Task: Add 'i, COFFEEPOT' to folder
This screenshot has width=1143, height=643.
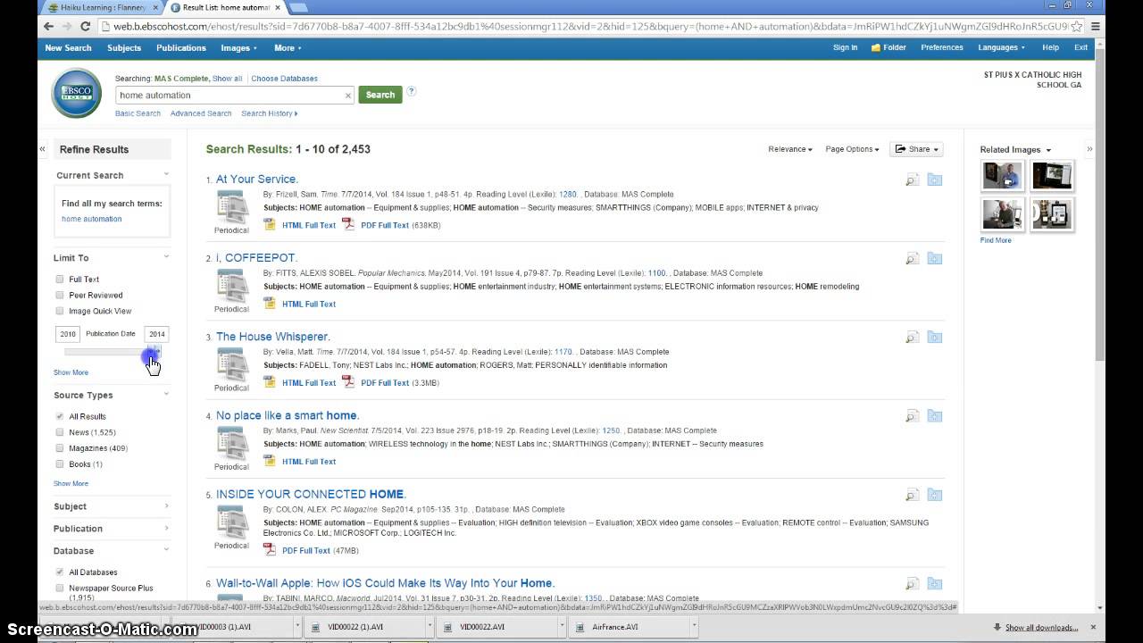Action: point(934,259)
